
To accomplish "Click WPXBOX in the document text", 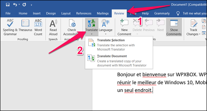I will (x=186, y=75).
